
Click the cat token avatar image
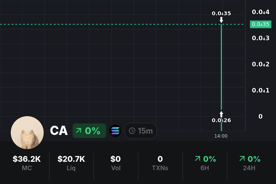(27, 133)
